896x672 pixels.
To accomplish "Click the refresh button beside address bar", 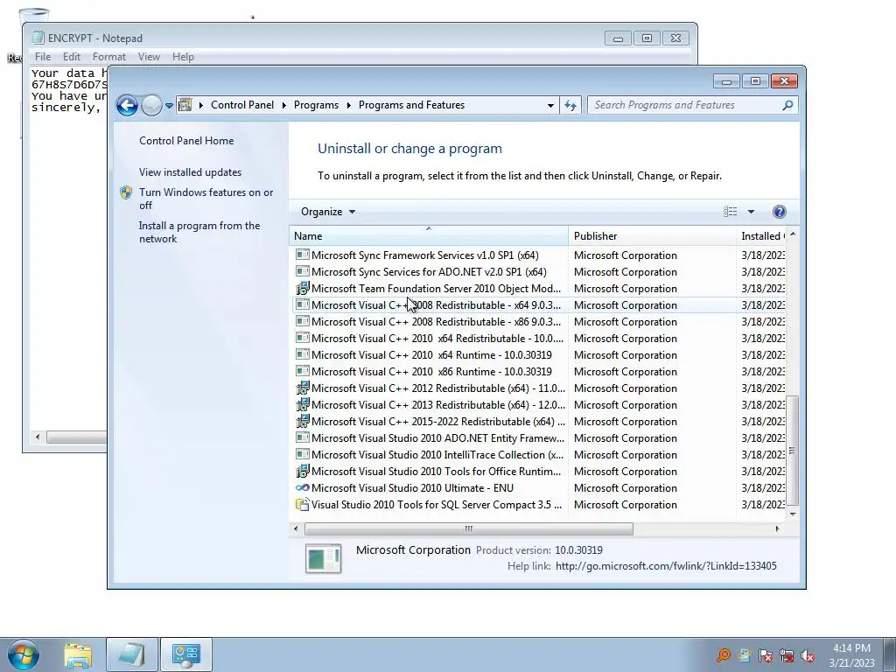I will [570, 105].
